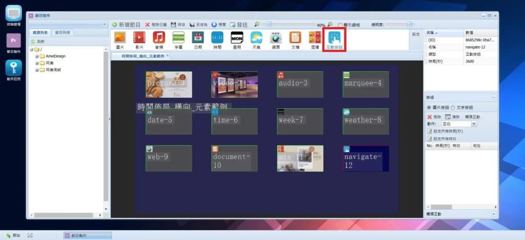
Task: Select the 圖片 (picture) element icon
Action: [x=119, y=39]
